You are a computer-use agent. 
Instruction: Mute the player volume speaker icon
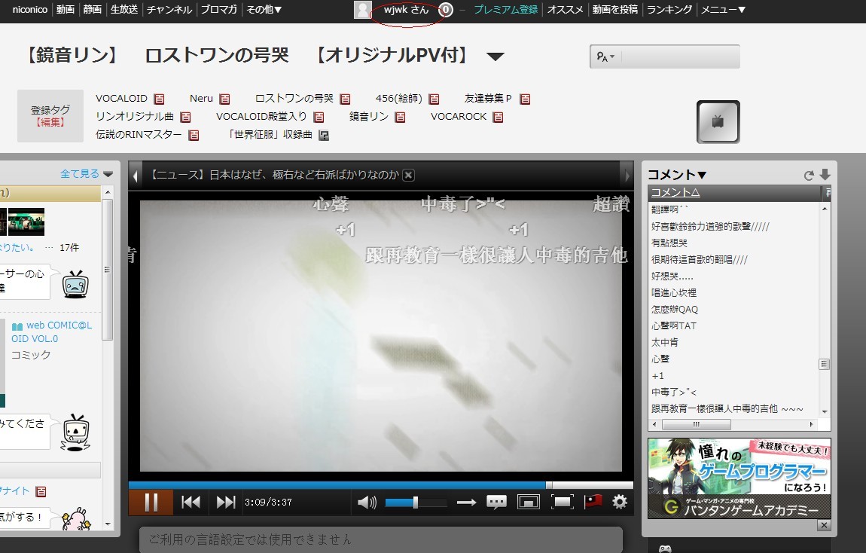tap(367, 503)
